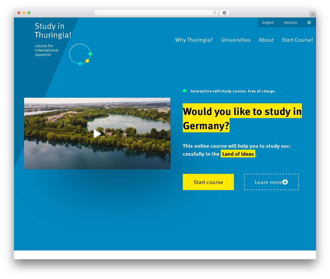Open the About menu item
The width and height of the screenshot is (330, 279).
click(266, 40)
